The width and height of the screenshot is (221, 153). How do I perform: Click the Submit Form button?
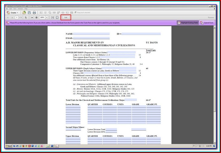(207, 23)
